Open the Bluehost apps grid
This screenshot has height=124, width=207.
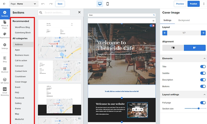(x=5, y=70)
